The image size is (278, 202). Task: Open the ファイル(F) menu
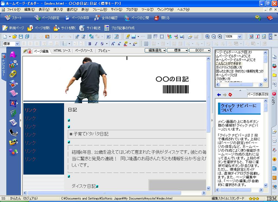point(13,9)
